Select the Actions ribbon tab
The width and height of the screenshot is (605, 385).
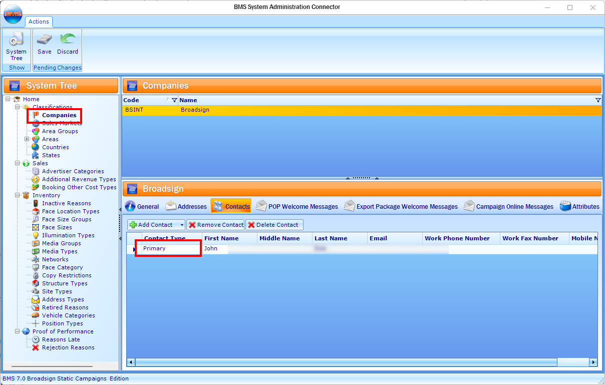click(39, 22)
